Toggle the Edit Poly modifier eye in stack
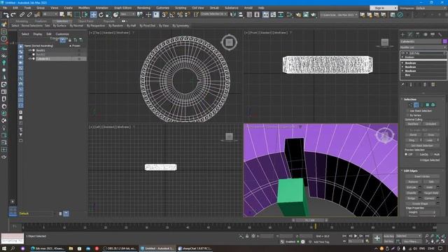Image resolution: width=448 pixels, height=252 pixels. 403,53
